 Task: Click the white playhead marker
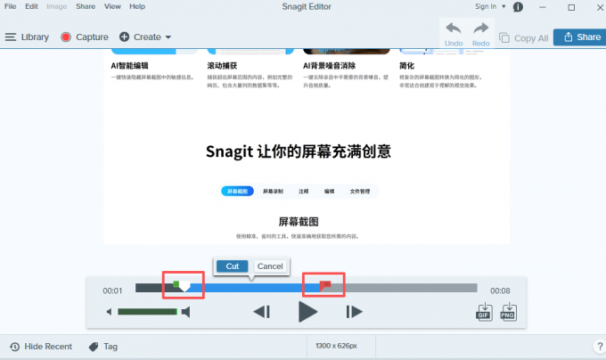(184, 287)
